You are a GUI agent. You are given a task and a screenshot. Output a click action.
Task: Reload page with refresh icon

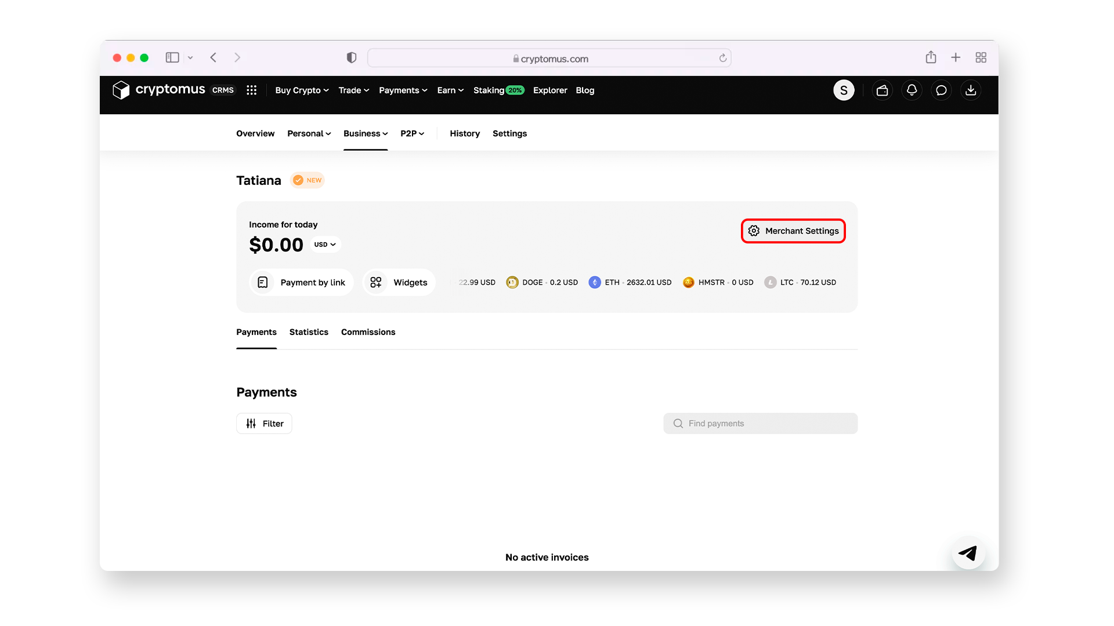tap(723, 58)
